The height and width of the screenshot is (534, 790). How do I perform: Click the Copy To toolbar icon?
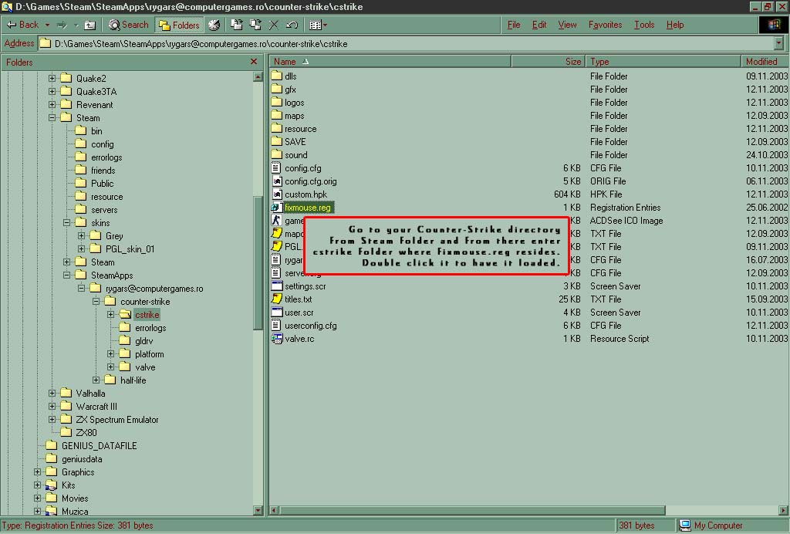coord(255,25)
